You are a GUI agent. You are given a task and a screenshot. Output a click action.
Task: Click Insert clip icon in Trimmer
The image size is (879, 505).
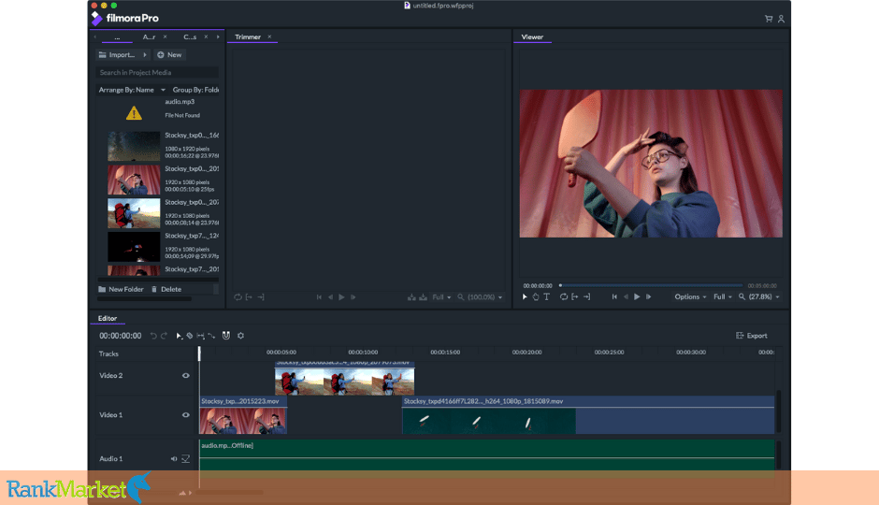pyautogui.click(x=411, y=297)
